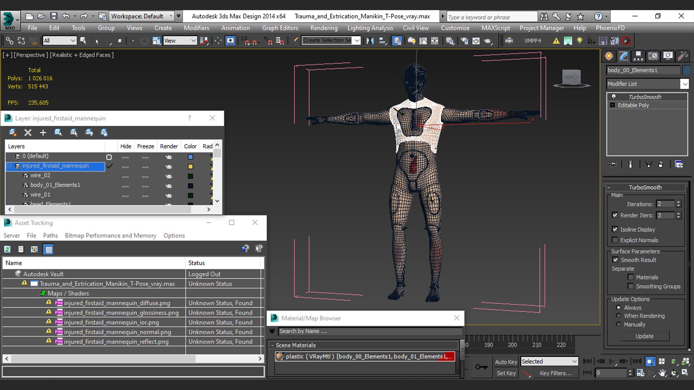Open the Workspace: Default dropdown
The width and height of the screenshot is (694, 390).
tap(141, 16)
